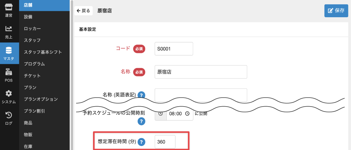Focus the 想定滞在時間 field showing 360
Viewport: 351px width, 150px height.
click(x=165, y=142)
